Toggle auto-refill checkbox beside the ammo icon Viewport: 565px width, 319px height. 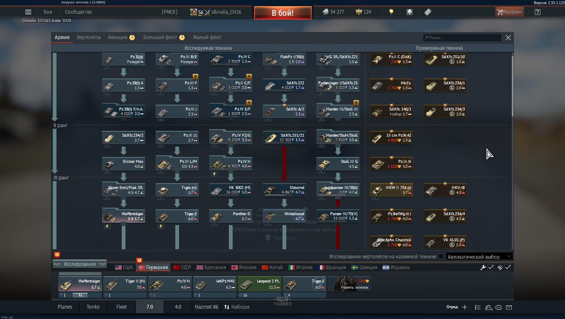pos(508,267)
